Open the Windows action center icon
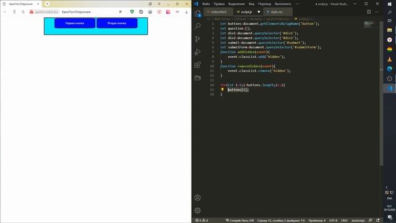Screen dimensions: 396x223 389,217
